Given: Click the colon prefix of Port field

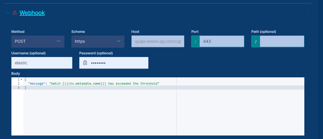Looking at the screenshot, I should [196, 41].
